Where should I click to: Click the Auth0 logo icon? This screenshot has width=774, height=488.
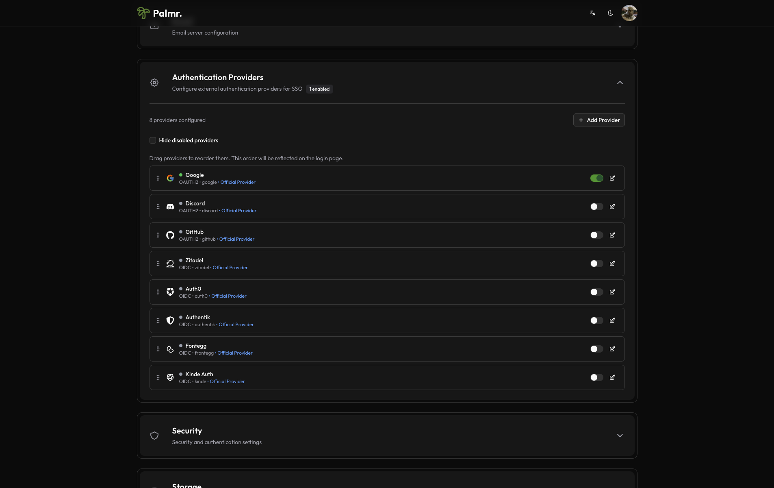(x=170, y=292)
